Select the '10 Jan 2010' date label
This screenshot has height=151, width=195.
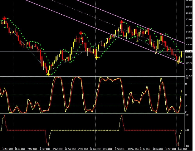tap(20, 149)
